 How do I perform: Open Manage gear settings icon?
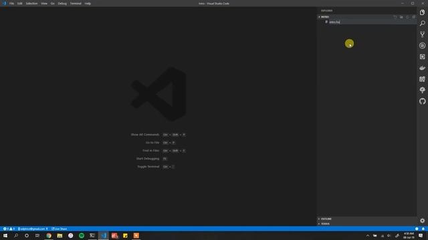point(422,221)
